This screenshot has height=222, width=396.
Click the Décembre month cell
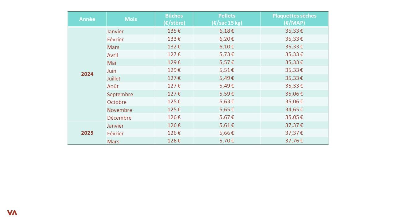[x=131, y=117]
